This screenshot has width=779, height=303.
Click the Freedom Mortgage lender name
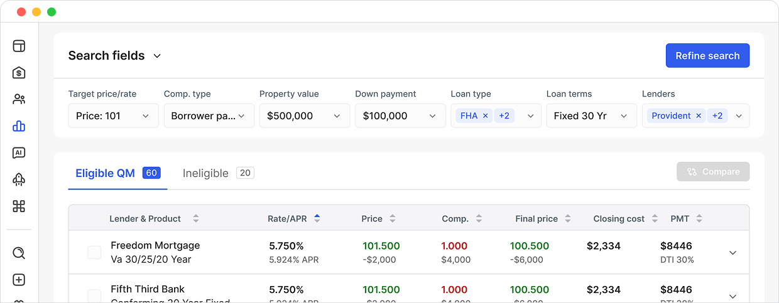pyautogui.click(x=155, y=245)
